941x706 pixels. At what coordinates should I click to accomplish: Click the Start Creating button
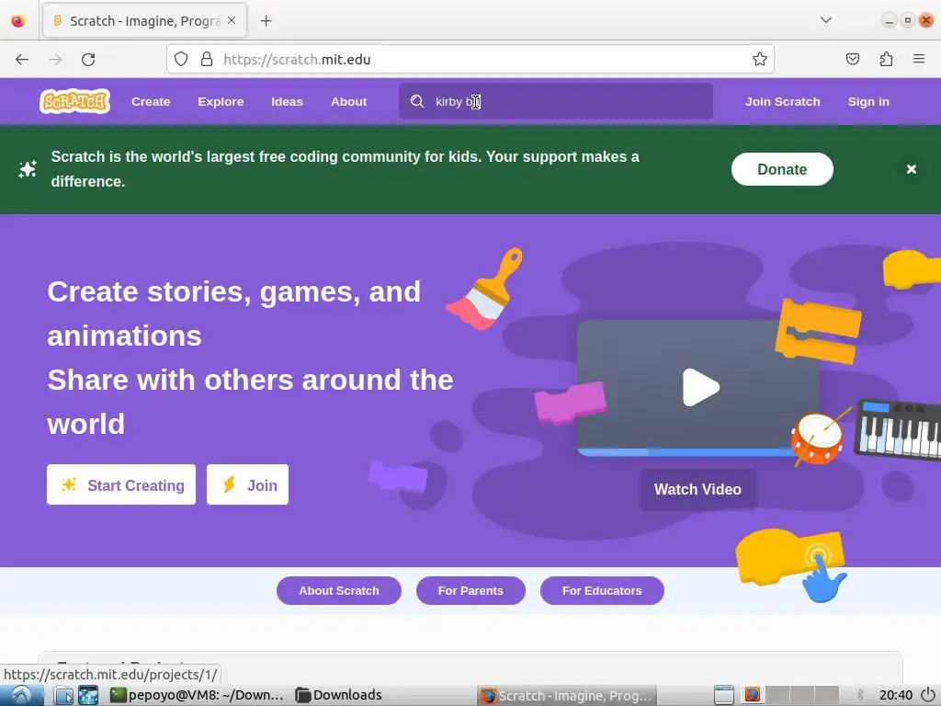click(x=121, y=484)
